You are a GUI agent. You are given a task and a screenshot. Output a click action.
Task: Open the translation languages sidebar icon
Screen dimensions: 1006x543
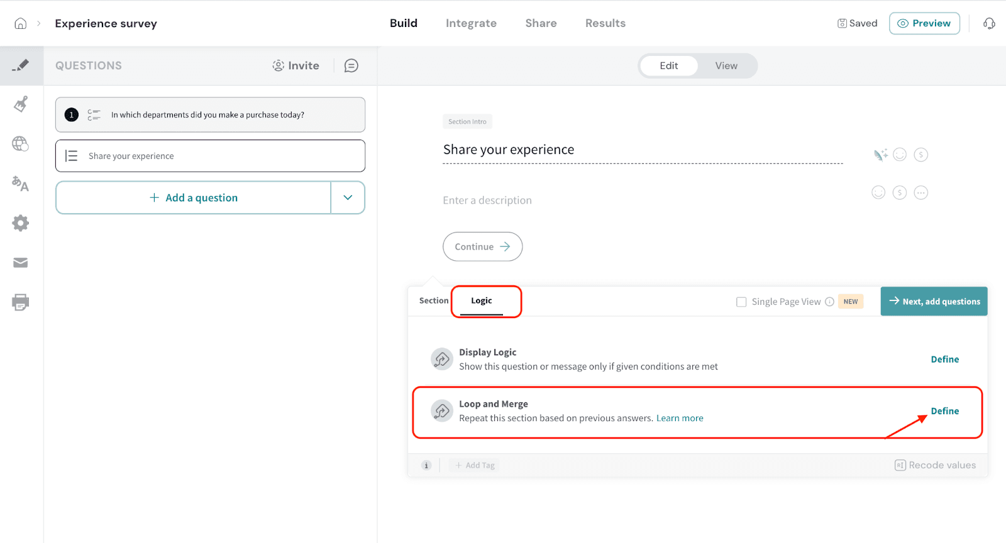(21, 184)
